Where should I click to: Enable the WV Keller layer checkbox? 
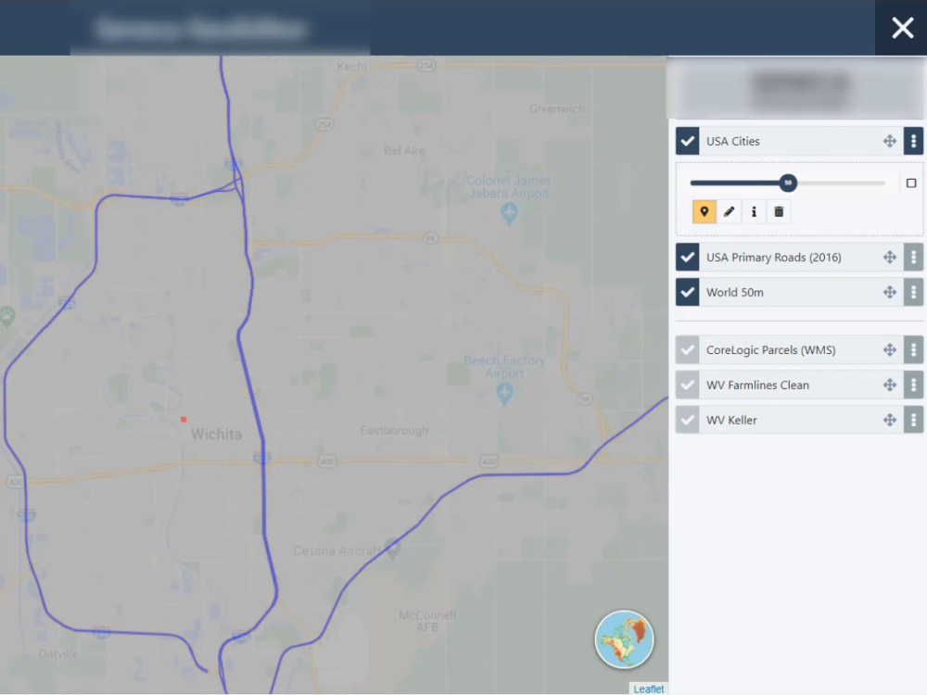point(687,420)
